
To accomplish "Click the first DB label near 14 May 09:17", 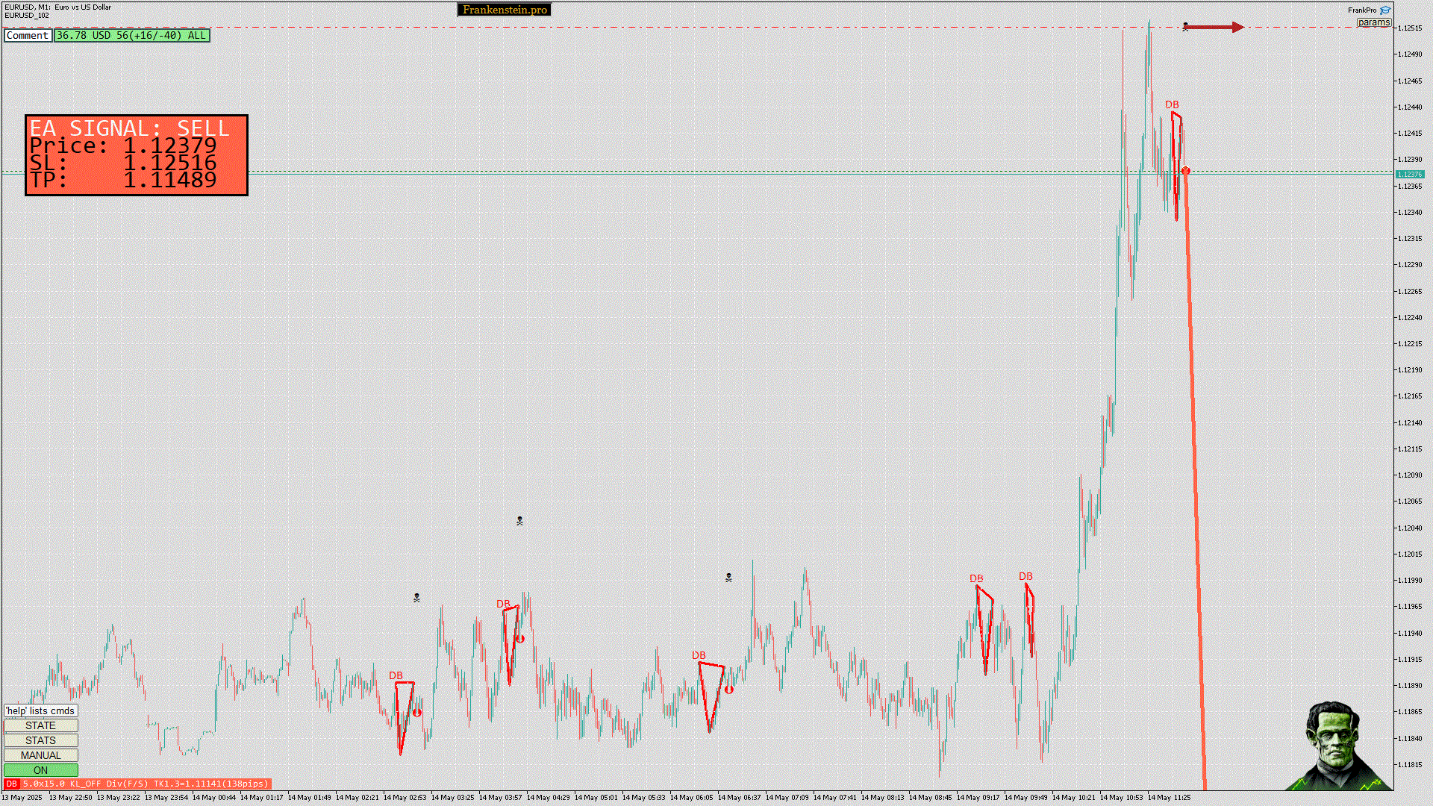I will 976,578.
